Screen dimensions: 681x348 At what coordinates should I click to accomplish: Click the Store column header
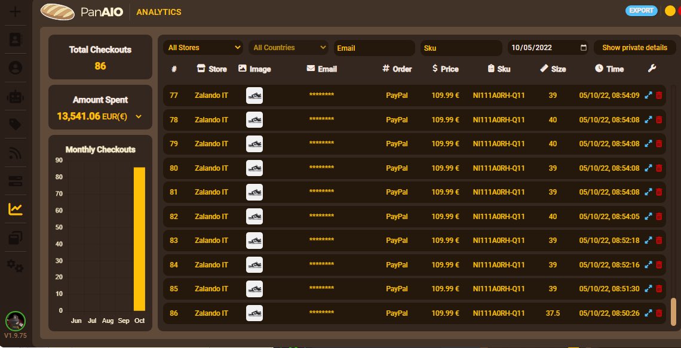212,69
